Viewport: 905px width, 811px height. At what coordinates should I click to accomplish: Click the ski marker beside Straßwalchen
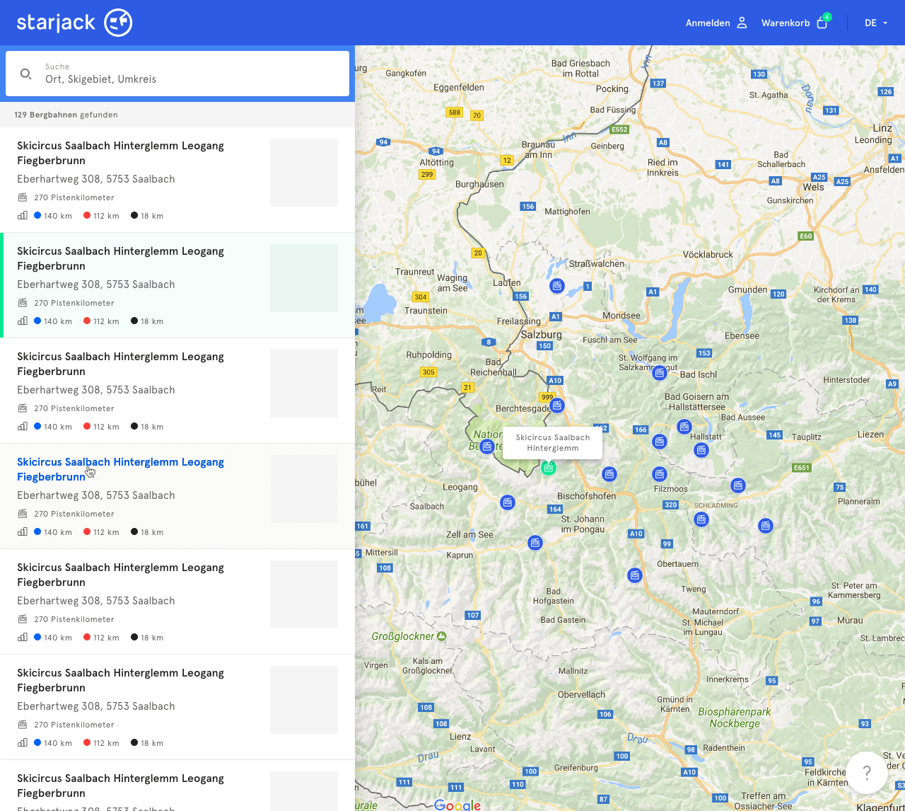(x=557, y=286)
